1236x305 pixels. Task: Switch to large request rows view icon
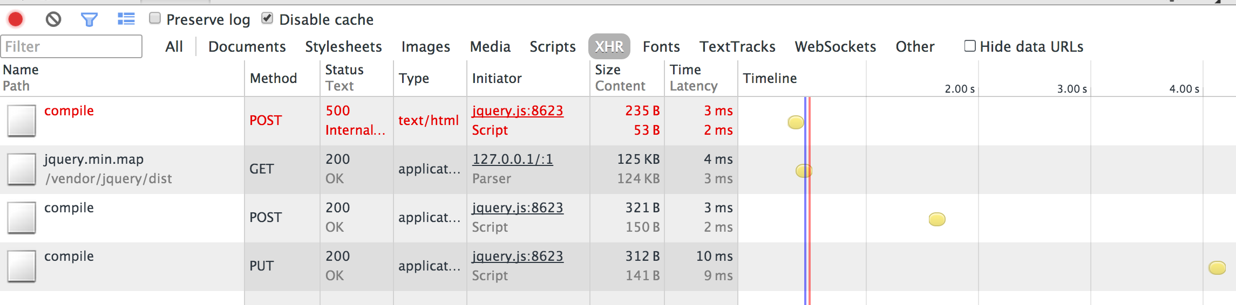click(126, 19)
